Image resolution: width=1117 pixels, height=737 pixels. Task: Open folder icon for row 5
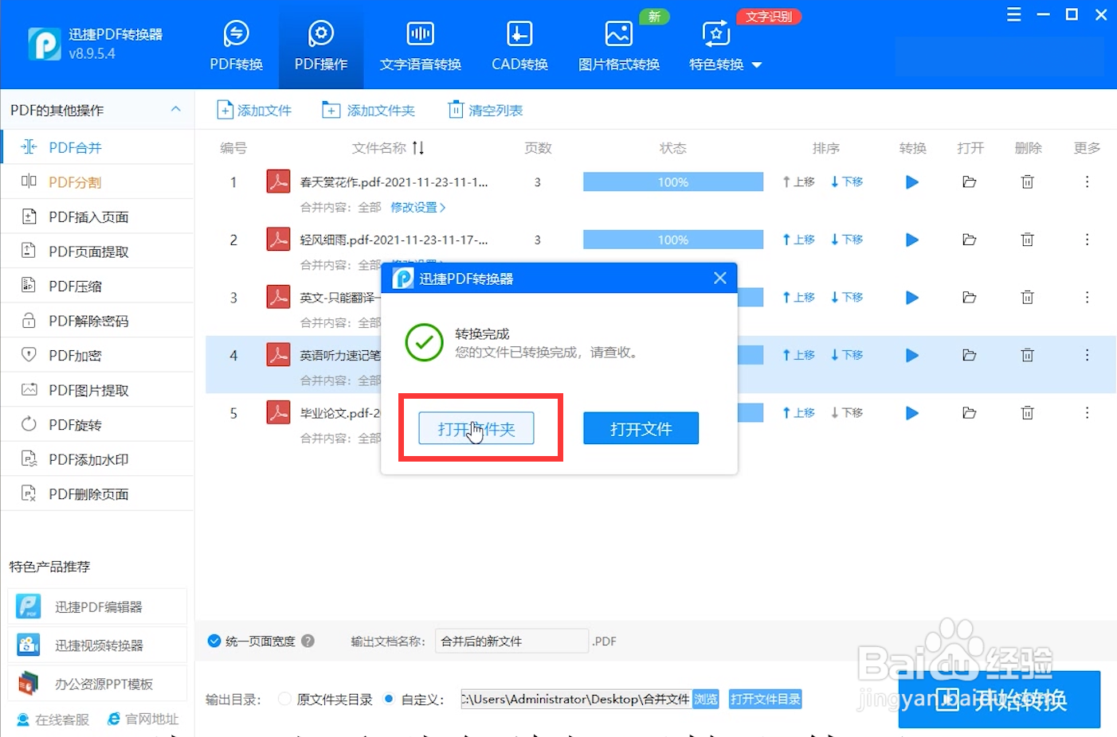tap(970, 413)
